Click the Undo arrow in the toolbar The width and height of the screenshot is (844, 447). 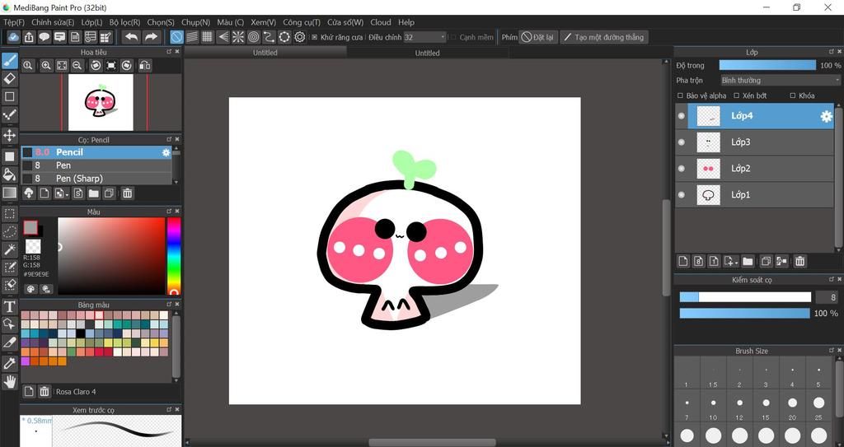[131, 36]
